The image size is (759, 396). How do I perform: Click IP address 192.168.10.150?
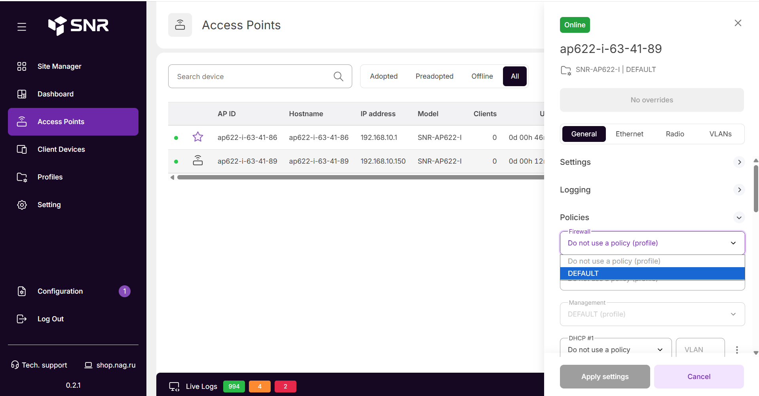tap(383, 161)
